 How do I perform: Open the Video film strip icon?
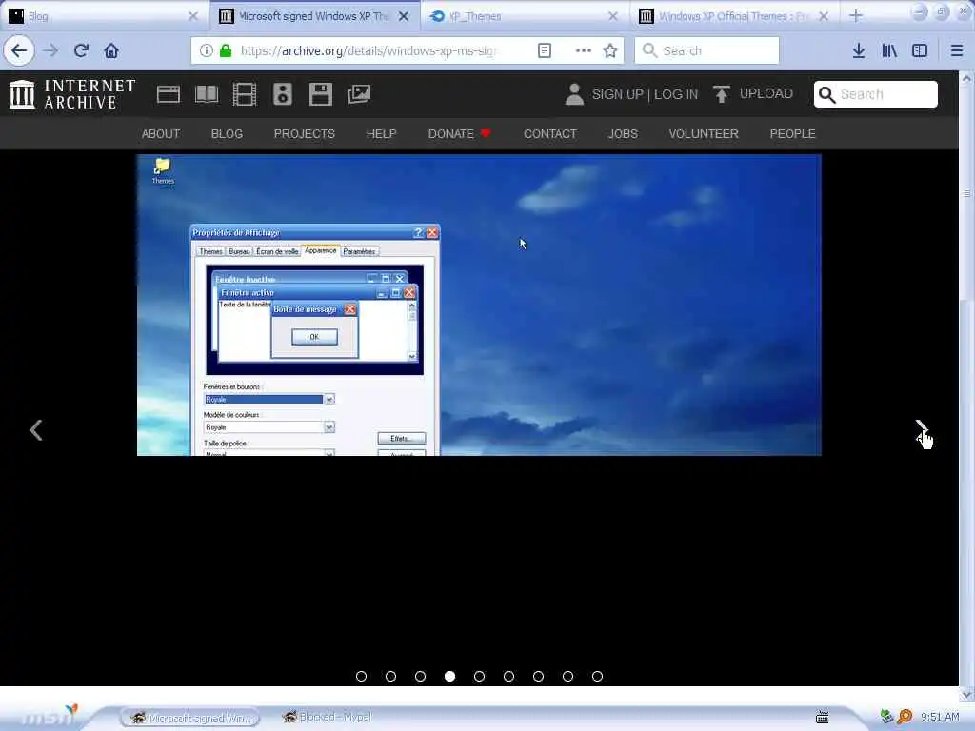tap(245, 94)
